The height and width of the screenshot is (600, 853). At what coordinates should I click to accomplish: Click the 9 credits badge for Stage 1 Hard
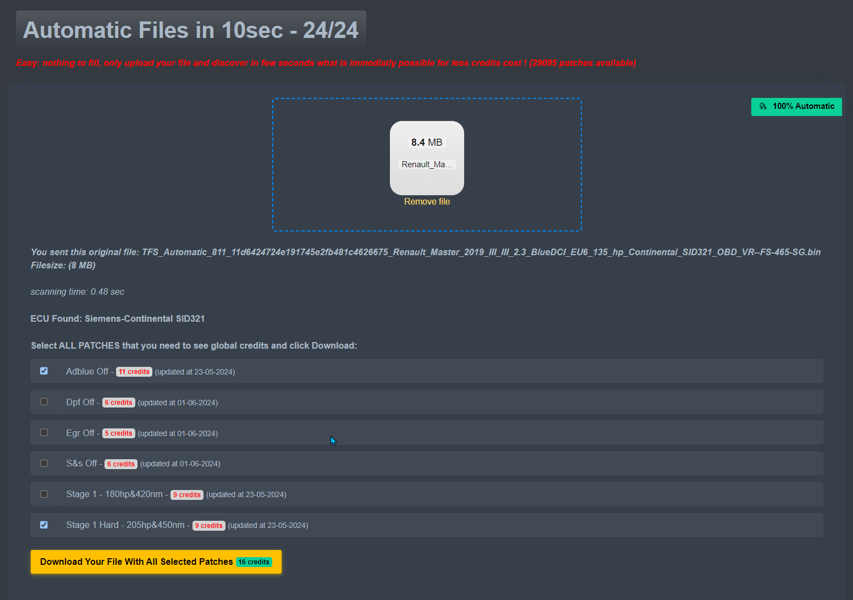tap(209, 526)
